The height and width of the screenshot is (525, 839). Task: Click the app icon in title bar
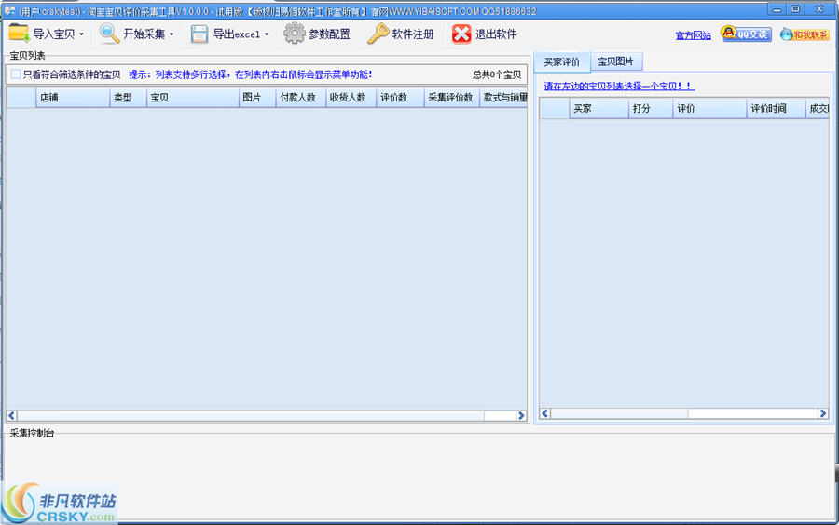click(9, 10)
